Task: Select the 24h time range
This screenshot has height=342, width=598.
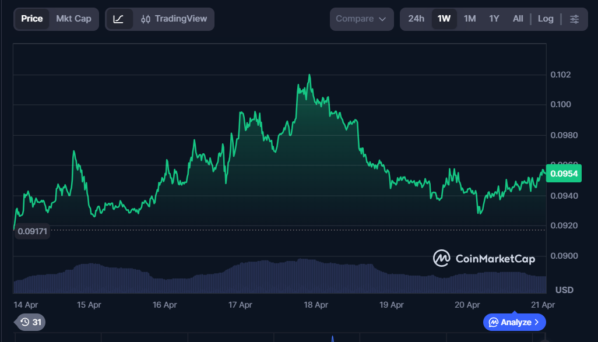Action: click(416, 19)
